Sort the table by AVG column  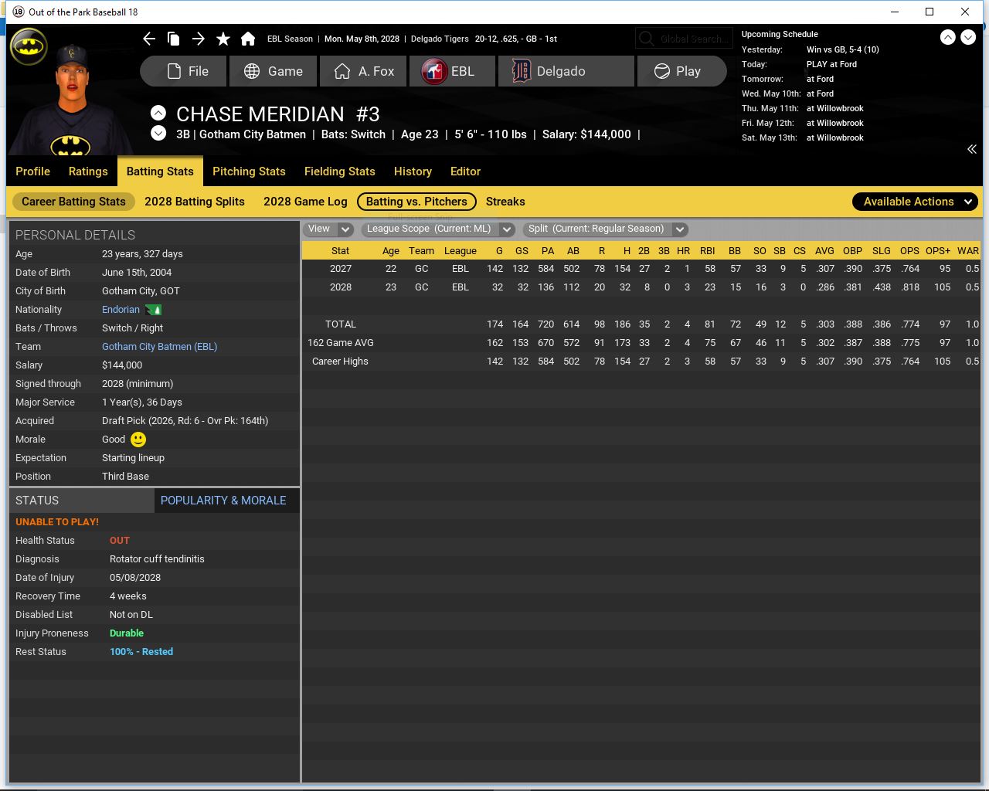pyautogui.click(x=824, y=251)
